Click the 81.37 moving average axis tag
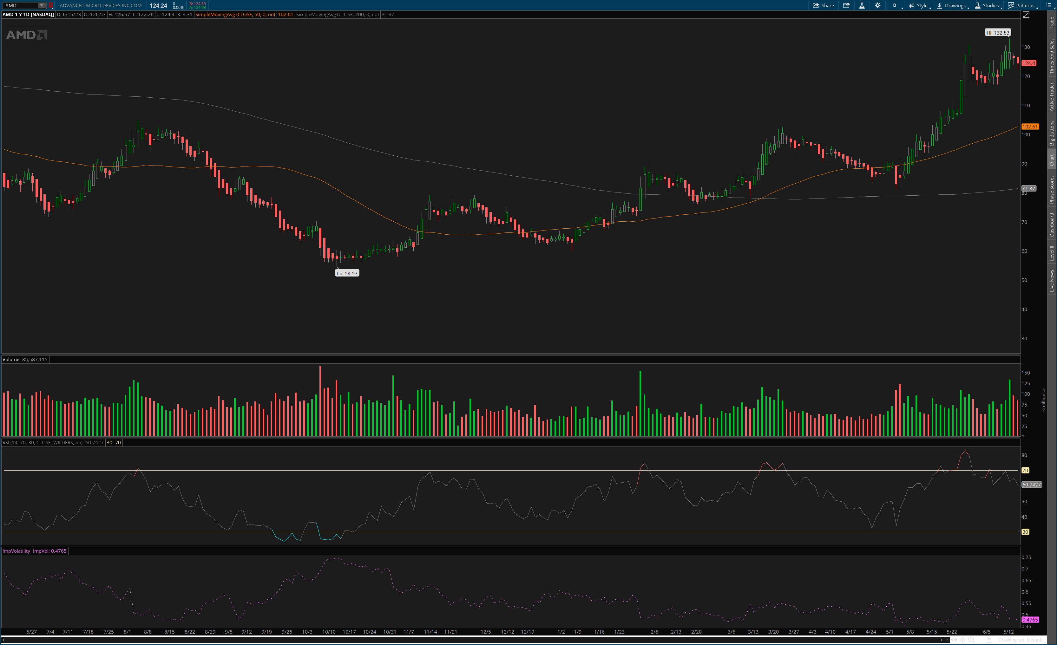 click(x=1029, y=188)
